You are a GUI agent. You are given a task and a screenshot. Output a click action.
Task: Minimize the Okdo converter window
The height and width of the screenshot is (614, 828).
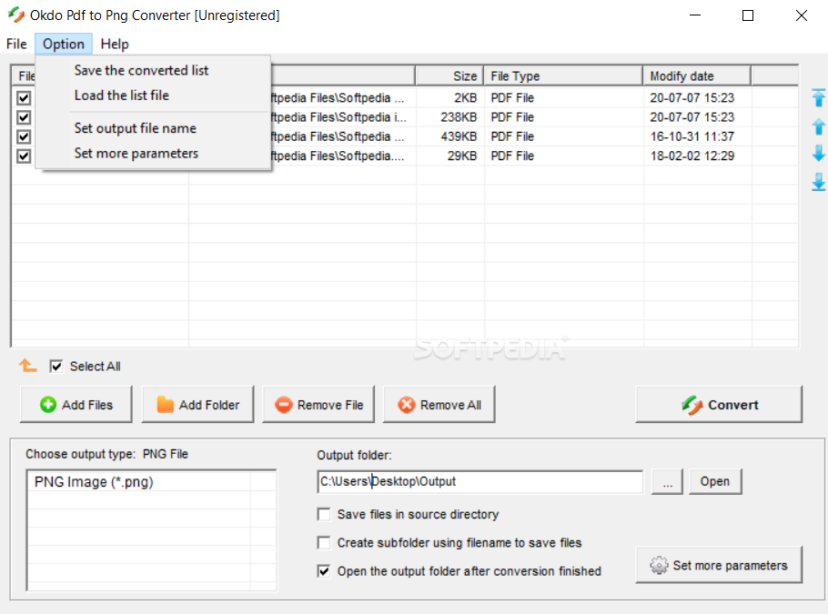coord(695,15)
